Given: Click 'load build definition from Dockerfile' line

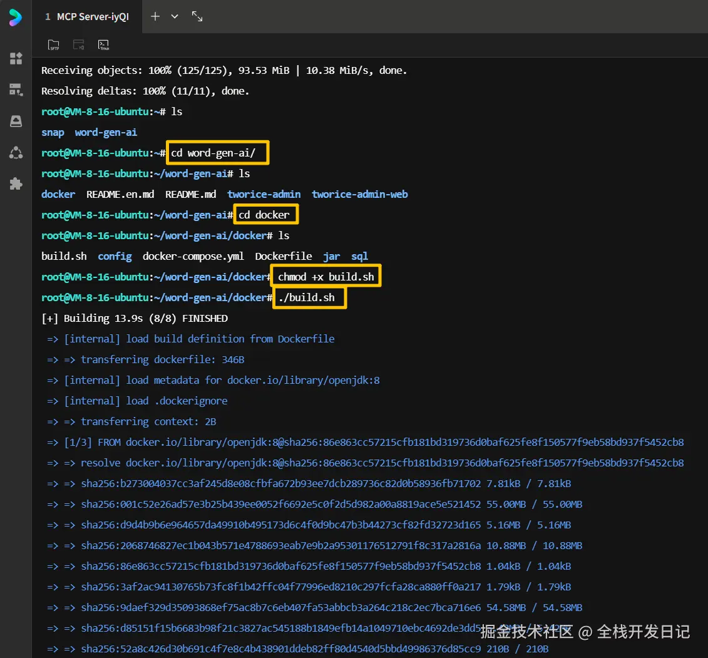Looking at the screenshot, I should (190, 339).
